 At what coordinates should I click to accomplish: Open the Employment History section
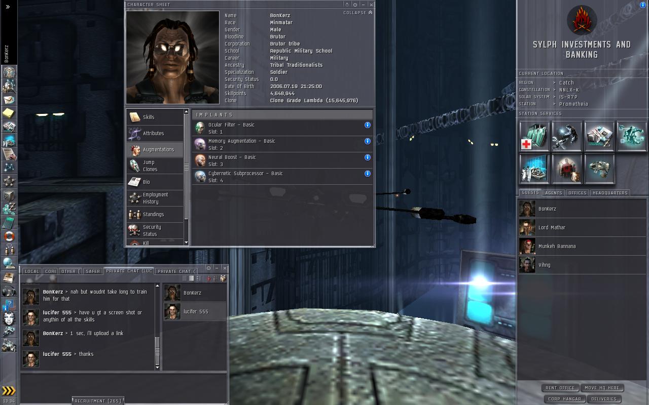pos(155,198)
